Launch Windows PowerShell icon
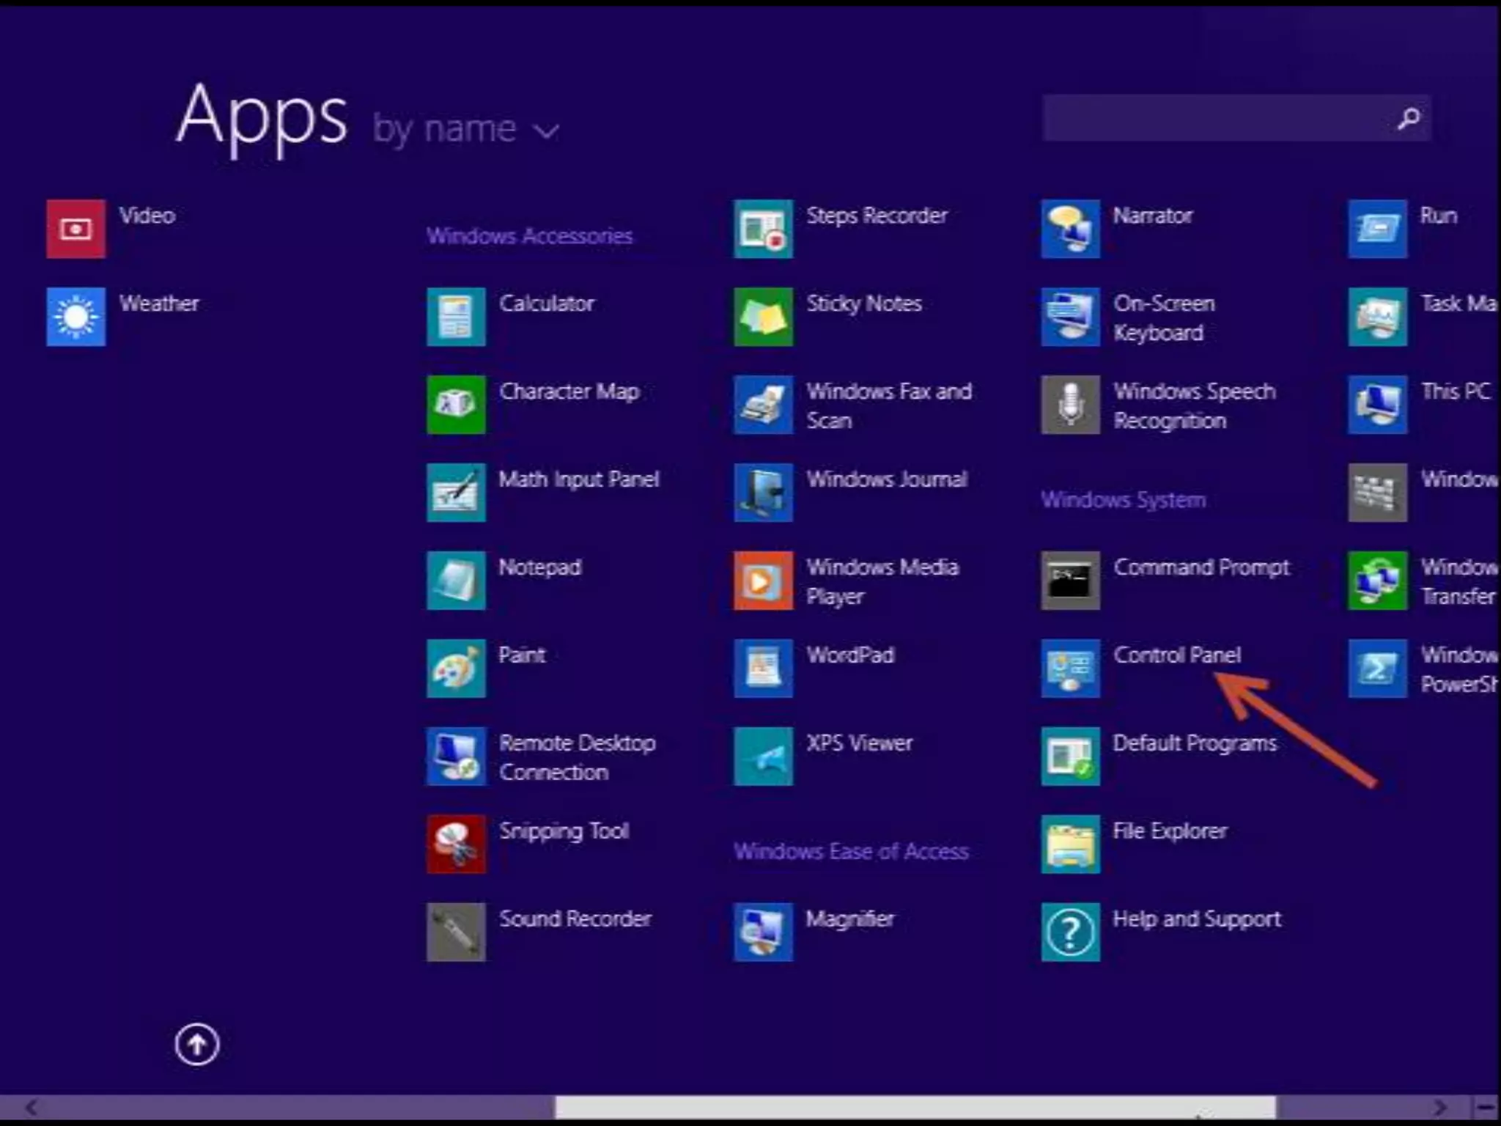The width and height of the screenshot is (1501, 1126). pyautogui.click(x=1377, y=669)
